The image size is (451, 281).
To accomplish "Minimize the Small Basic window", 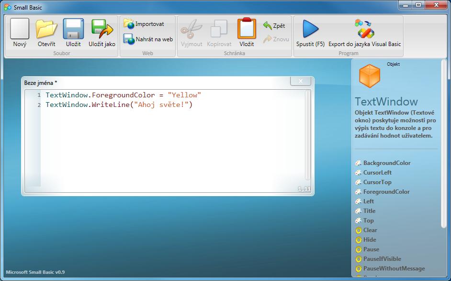I will tap(406, 5).
